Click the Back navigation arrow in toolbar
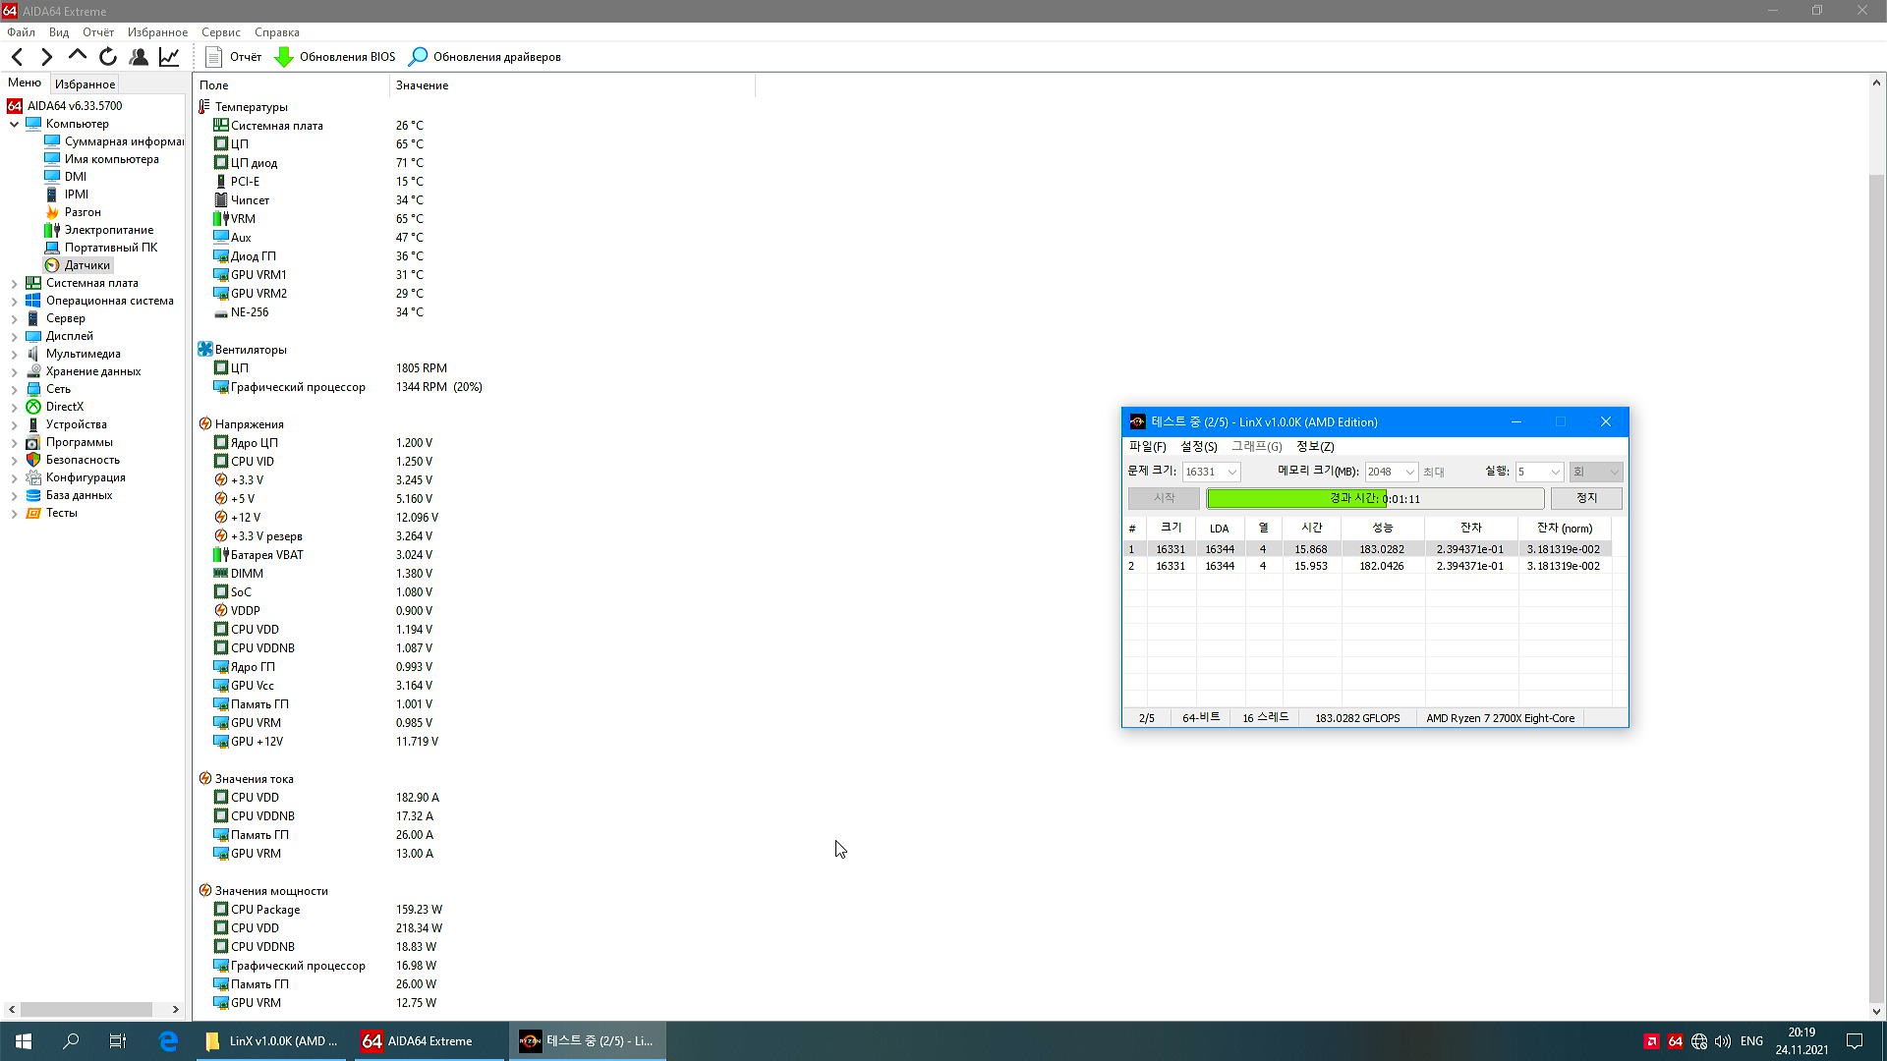Image resolution: width=1887 pixels, height=1061 pixels. pos(17,57)
